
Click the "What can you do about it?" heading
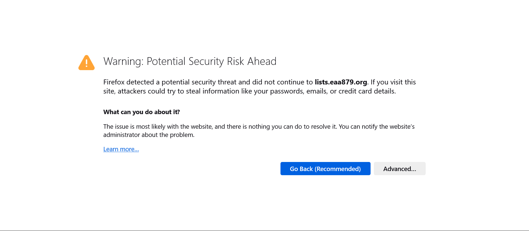coord(141,112)
